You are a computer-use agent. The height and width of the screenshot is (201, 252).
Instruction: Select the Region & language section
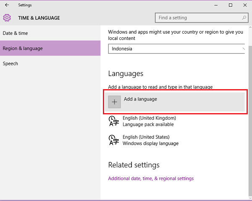tap(23, 48)
